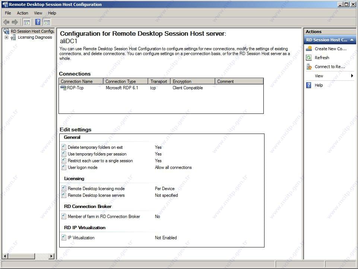Click the RDP-Tcp connection icon
358x269 pixels.
coord(63,88)
